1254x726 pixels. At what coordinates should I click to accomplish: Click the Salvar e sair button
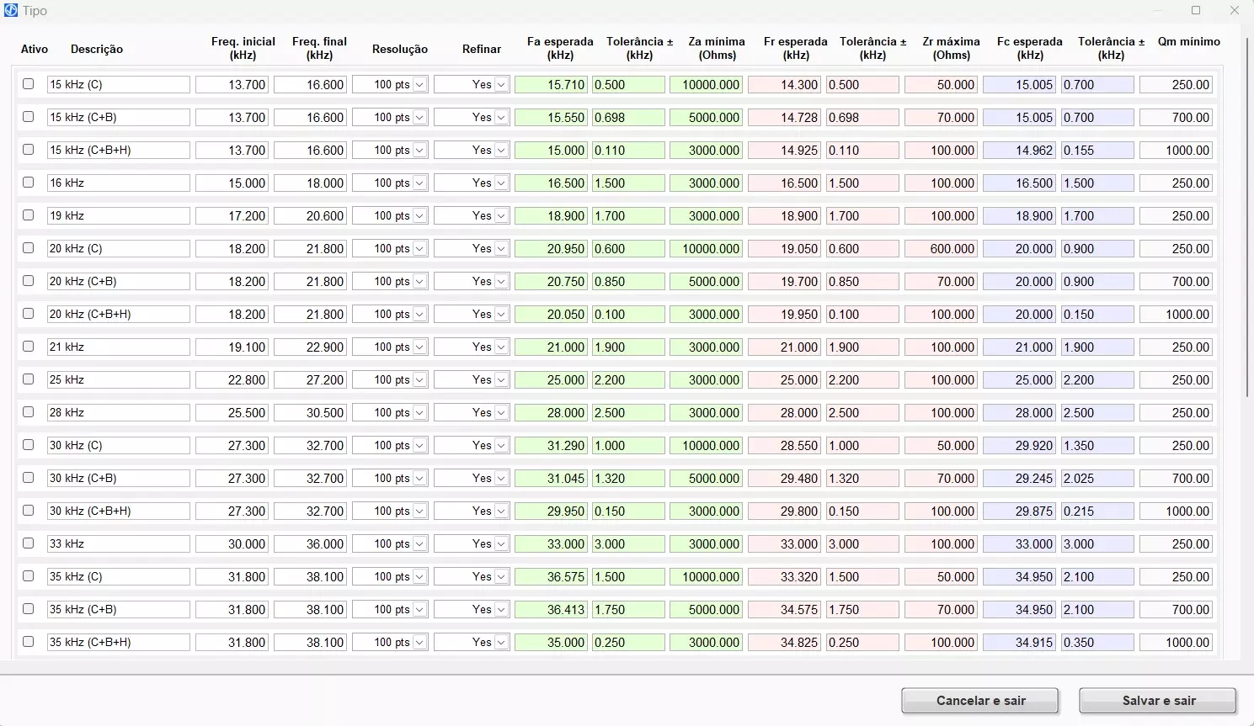point(1157,701)
